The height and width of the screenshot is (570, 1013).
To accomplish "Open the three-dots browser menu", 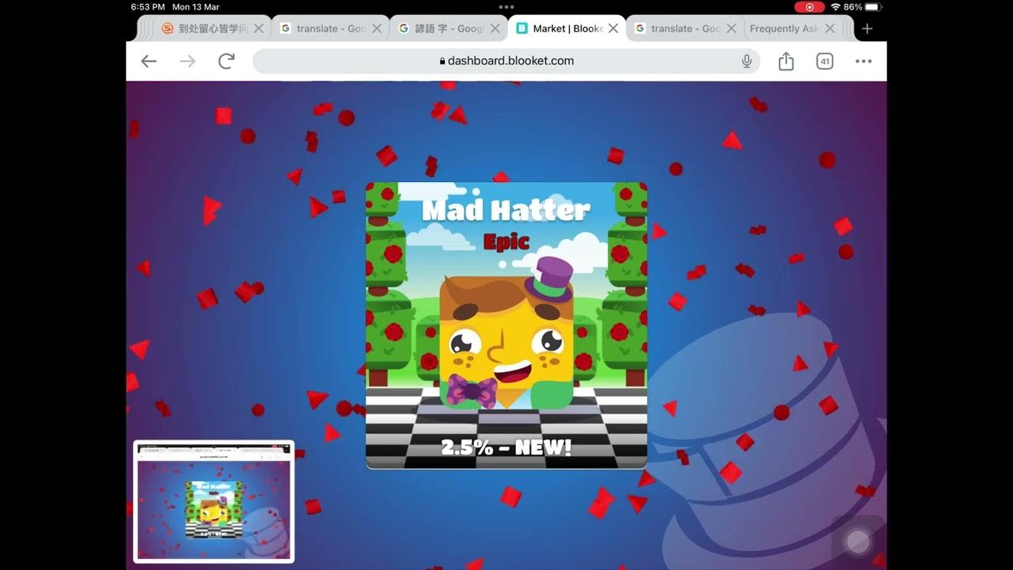I will 863,61.
